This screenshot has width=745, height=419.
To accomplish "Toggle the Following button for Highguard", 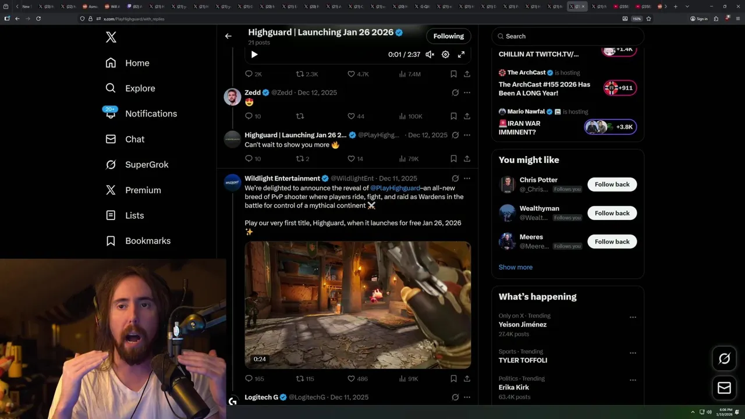I will tap(449, 36).
